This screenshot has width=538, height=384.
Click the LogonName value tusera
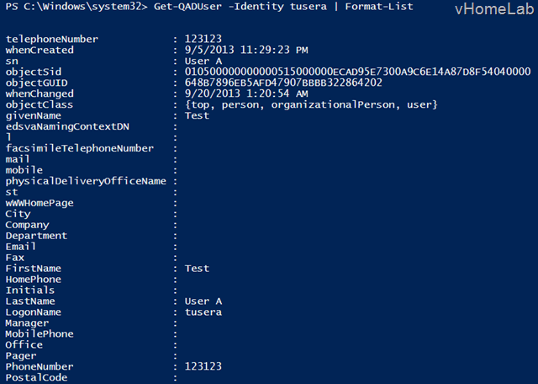[x=203, y=312]
